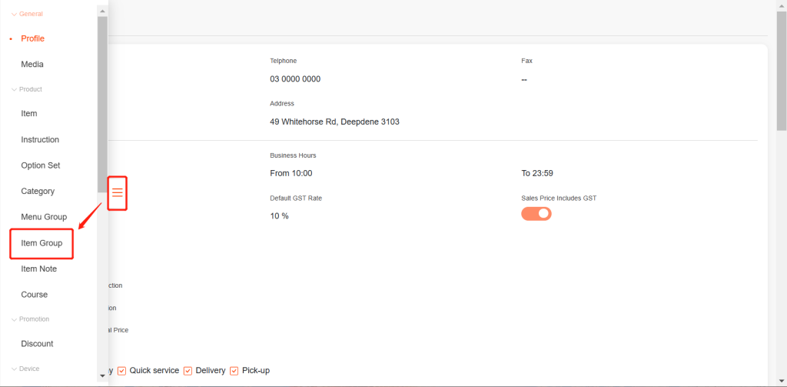Click the Course menu entry

pyautogui.click(x=35, y=295)
